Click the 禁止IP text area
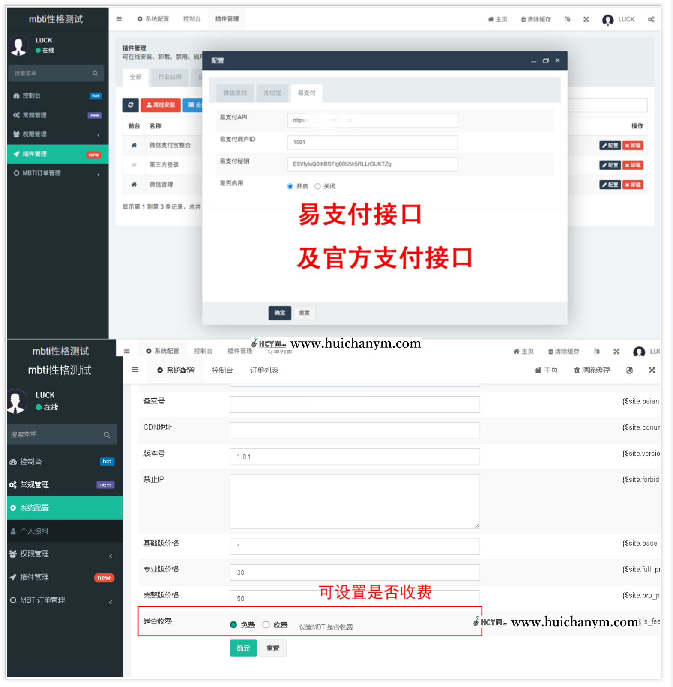 click(354, 501)
